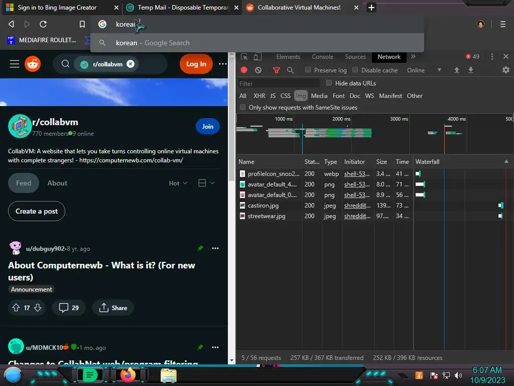Show the 49 errors indicator
This screenshot has height=386, width=514.
click(x=472, y=56)
